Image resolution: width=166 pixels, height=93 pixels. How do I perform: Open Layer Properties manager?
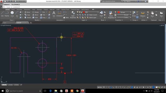[73, 15]
